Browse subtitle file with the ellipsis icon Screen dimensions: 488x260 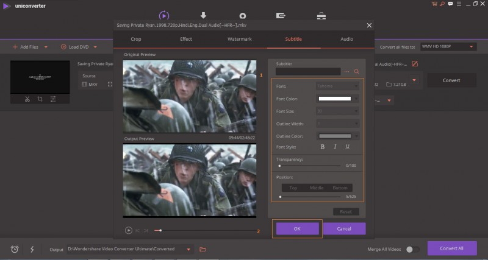[346, 72]
